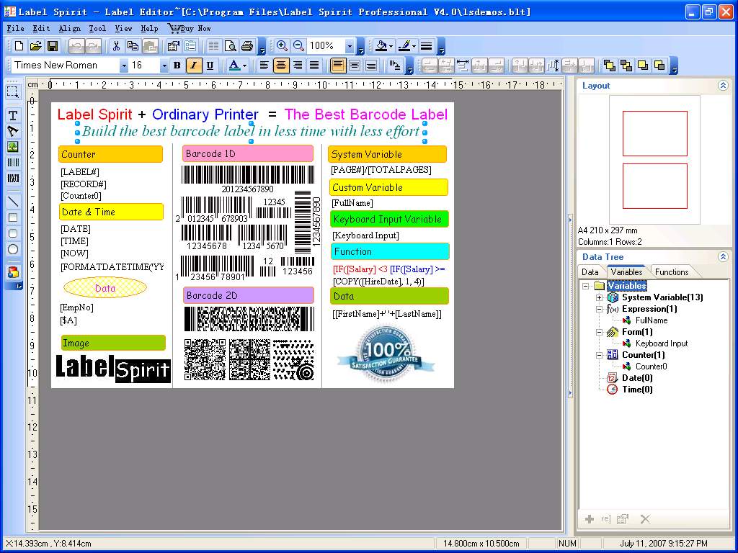Switch to the Functions tab
The image size is (738, 553).
pos(672,272)
